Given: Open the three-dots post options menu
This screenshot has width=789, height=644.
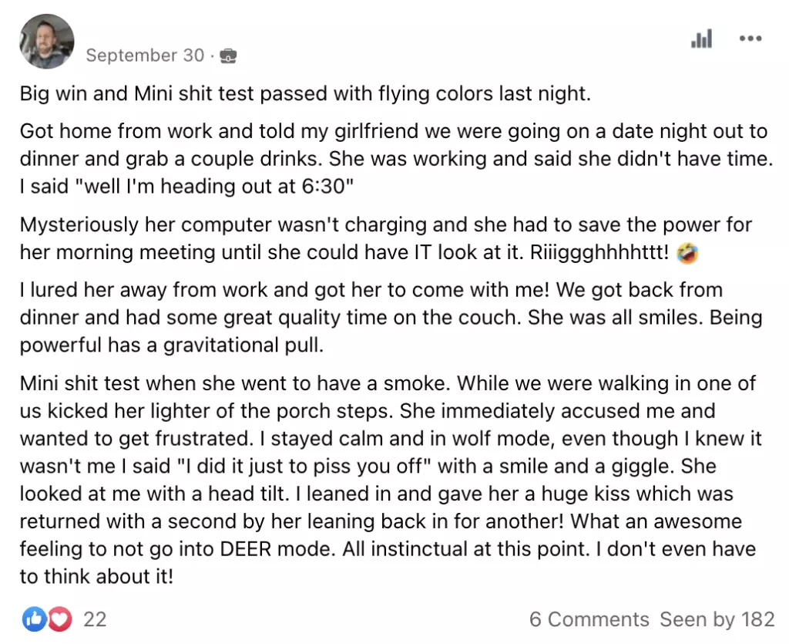Looking at the screenshot, I should [x=750, y=39].
